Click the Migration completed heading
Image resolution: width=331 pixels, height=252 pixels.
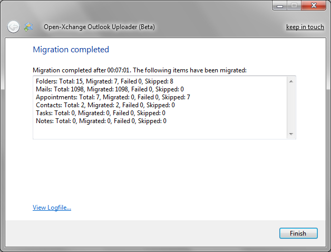coord(71,50)
